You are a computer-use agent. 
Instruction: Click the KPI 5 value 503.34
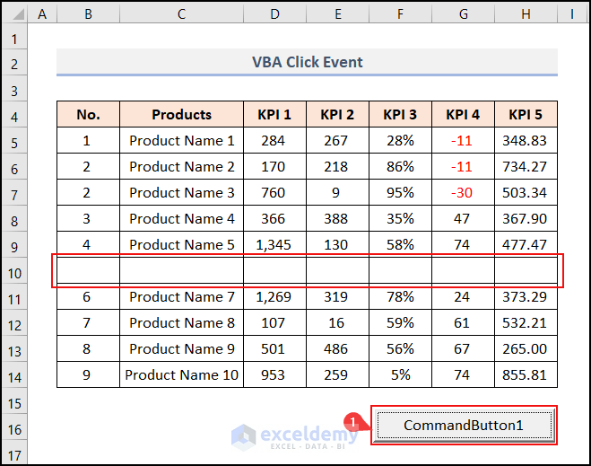tap(526, 192)
